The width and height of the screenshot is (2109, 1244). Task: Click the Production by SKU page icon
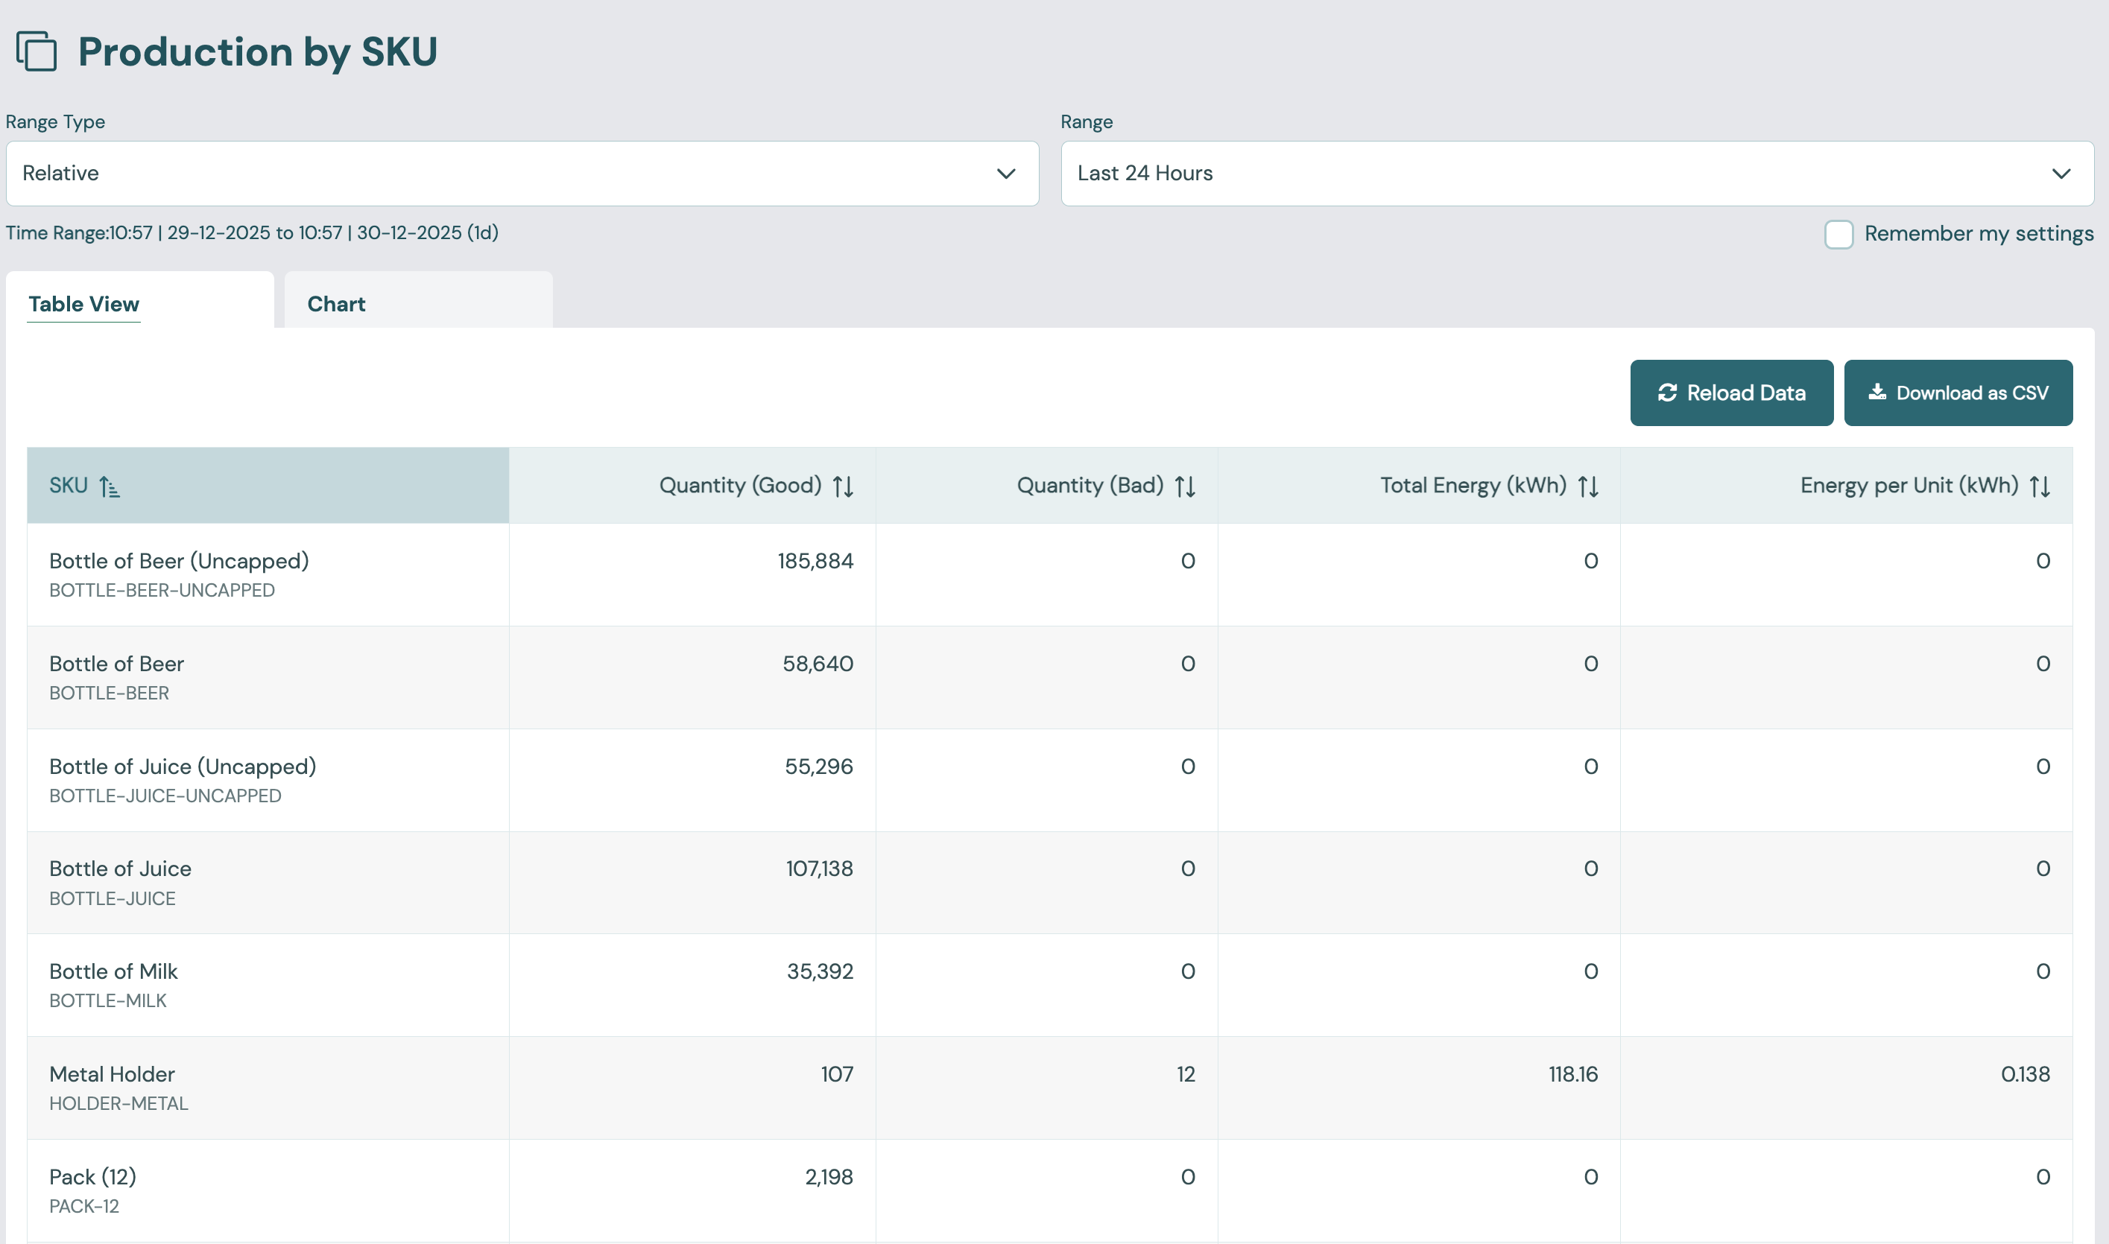[x=37, y=51]
